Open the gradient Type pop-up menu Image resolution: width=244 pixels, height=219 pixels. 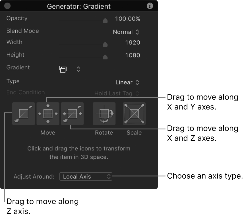coord(128,82)
